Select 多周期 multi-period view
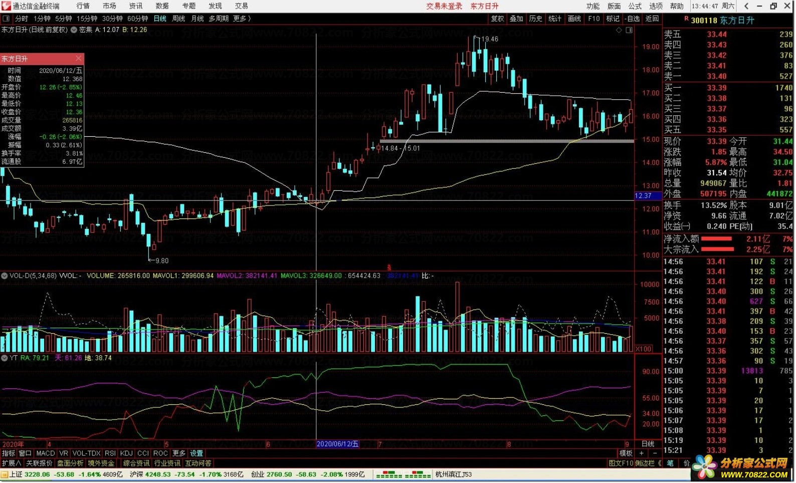 tap(219, 19)
